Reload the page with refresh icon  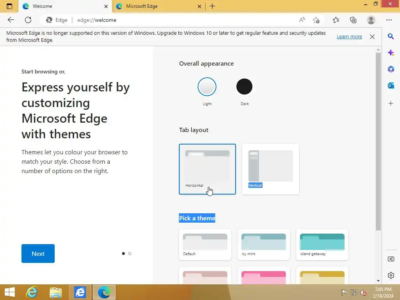click(28, 20)
